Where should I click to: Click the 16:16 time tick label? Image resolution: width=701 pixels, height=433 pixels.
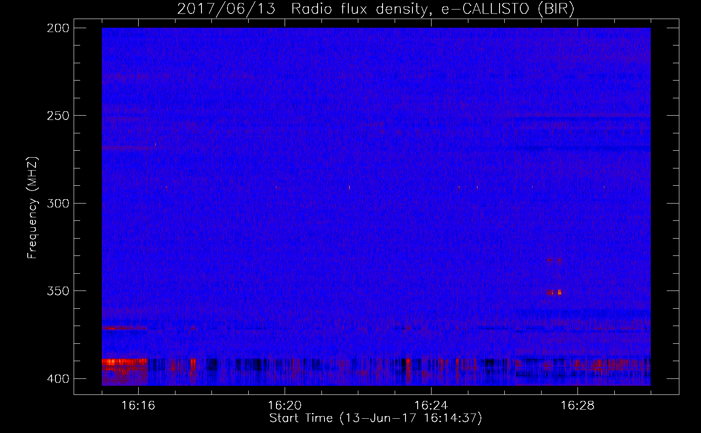[138, 405]
